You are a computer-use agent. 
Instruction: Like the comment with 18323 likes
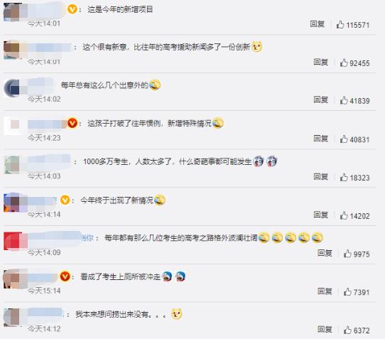click(344, 177)
